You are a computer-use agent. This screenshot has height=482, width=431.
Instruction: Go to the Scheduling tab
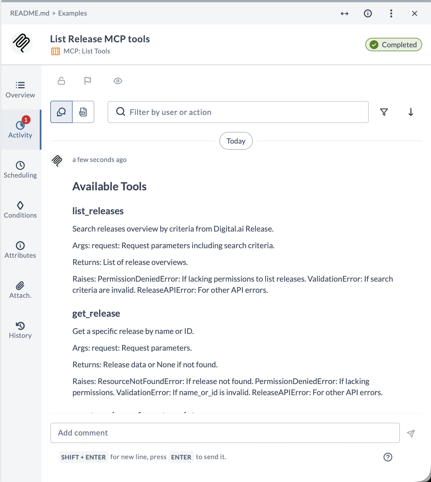tap(20, 170)
